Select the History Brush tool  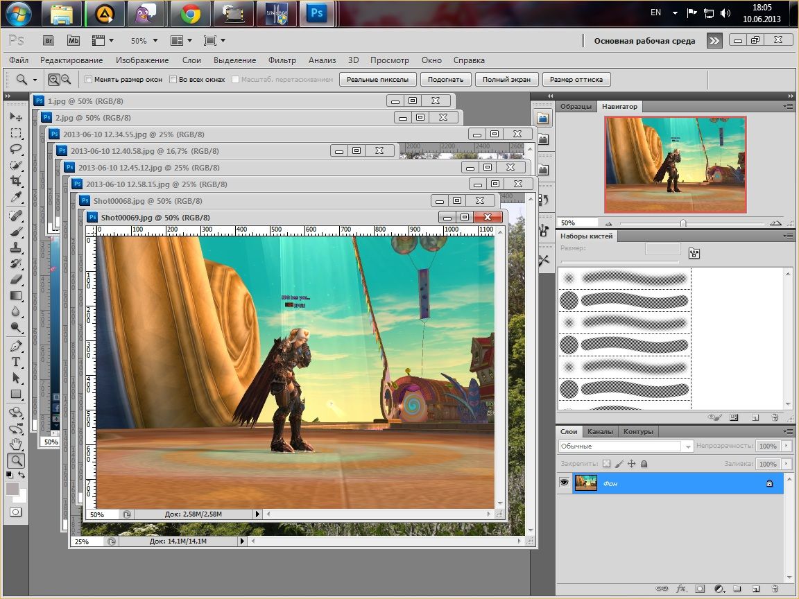(x=16, y=263)
